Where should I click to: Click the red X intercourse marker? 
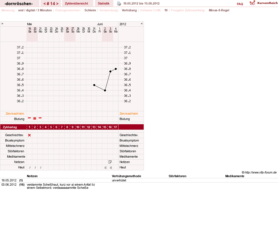(29, 135)
